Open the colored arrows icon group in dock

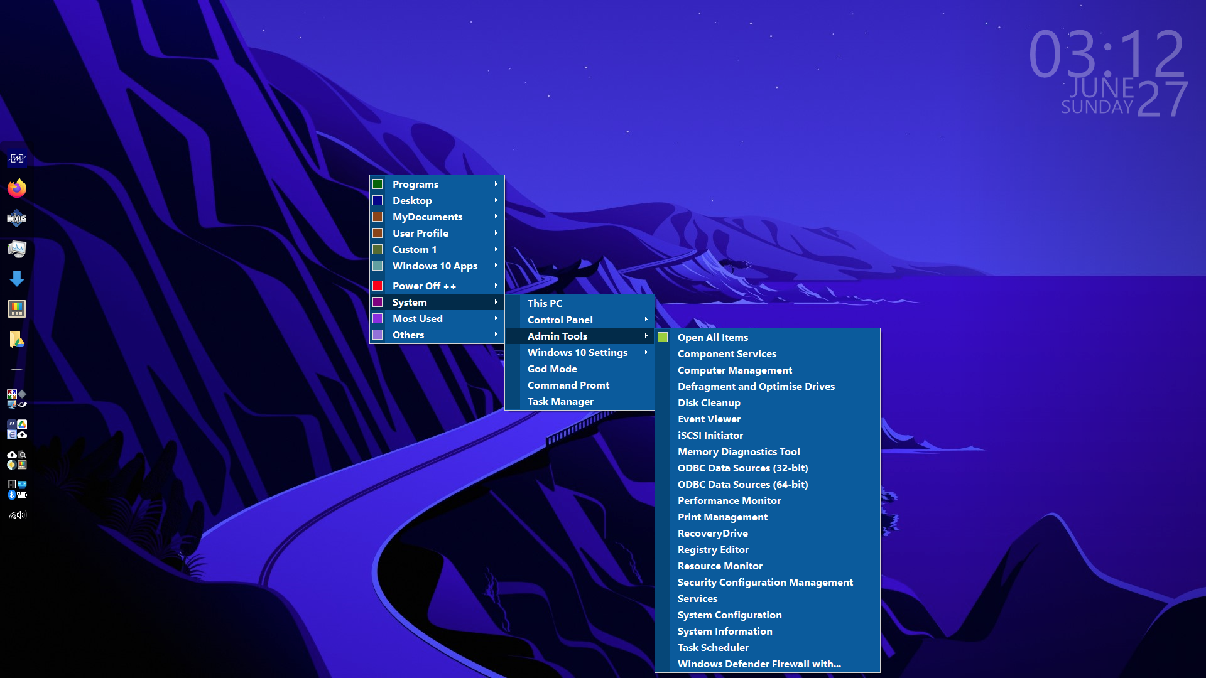pyautogui.click(x=17, y=399)
